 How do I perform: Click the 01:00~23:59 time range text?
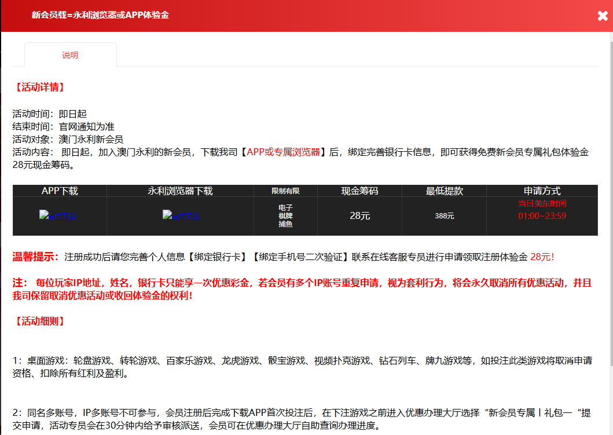542,216
